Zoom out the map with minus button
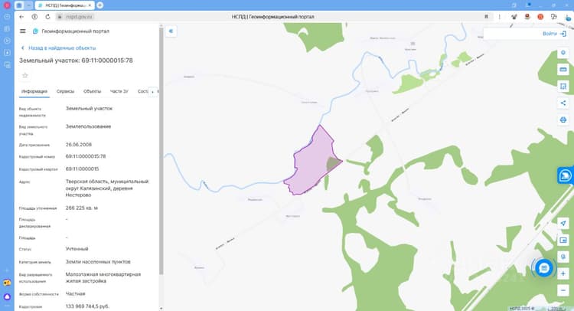 [x=563, y=290]
